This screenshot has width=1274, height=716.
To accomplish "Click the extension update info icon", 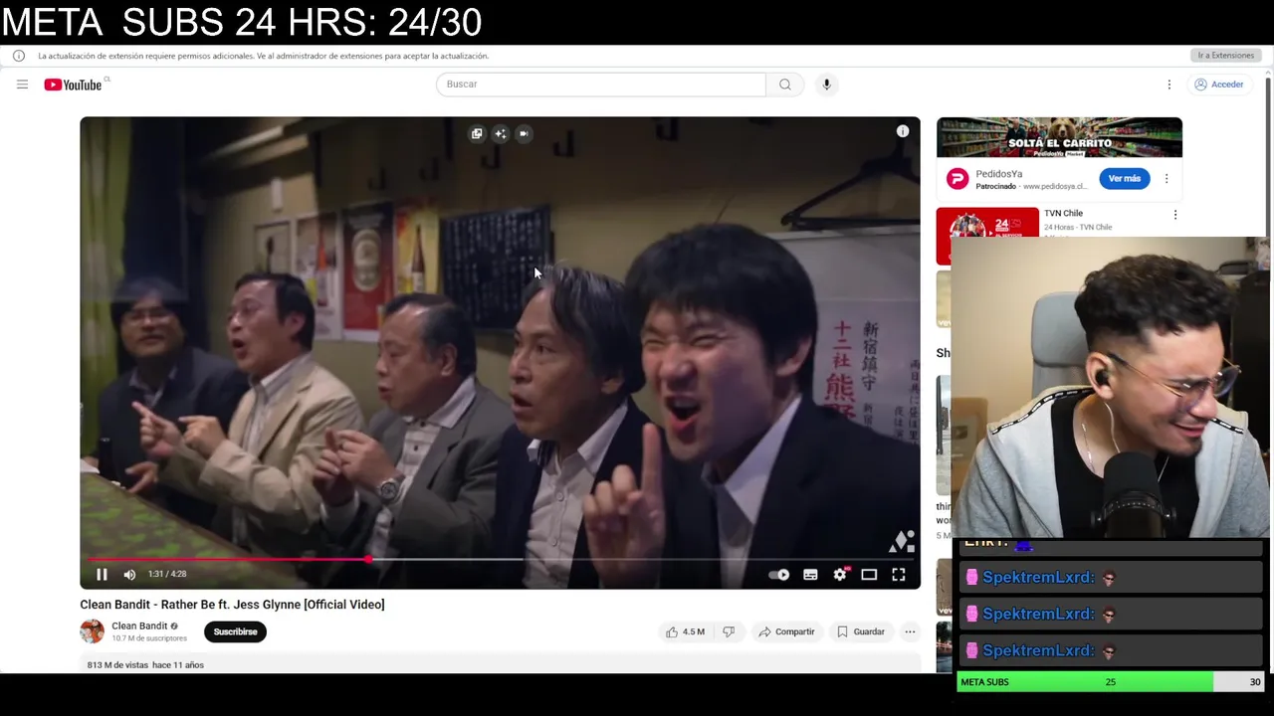I will click(19, 56).
